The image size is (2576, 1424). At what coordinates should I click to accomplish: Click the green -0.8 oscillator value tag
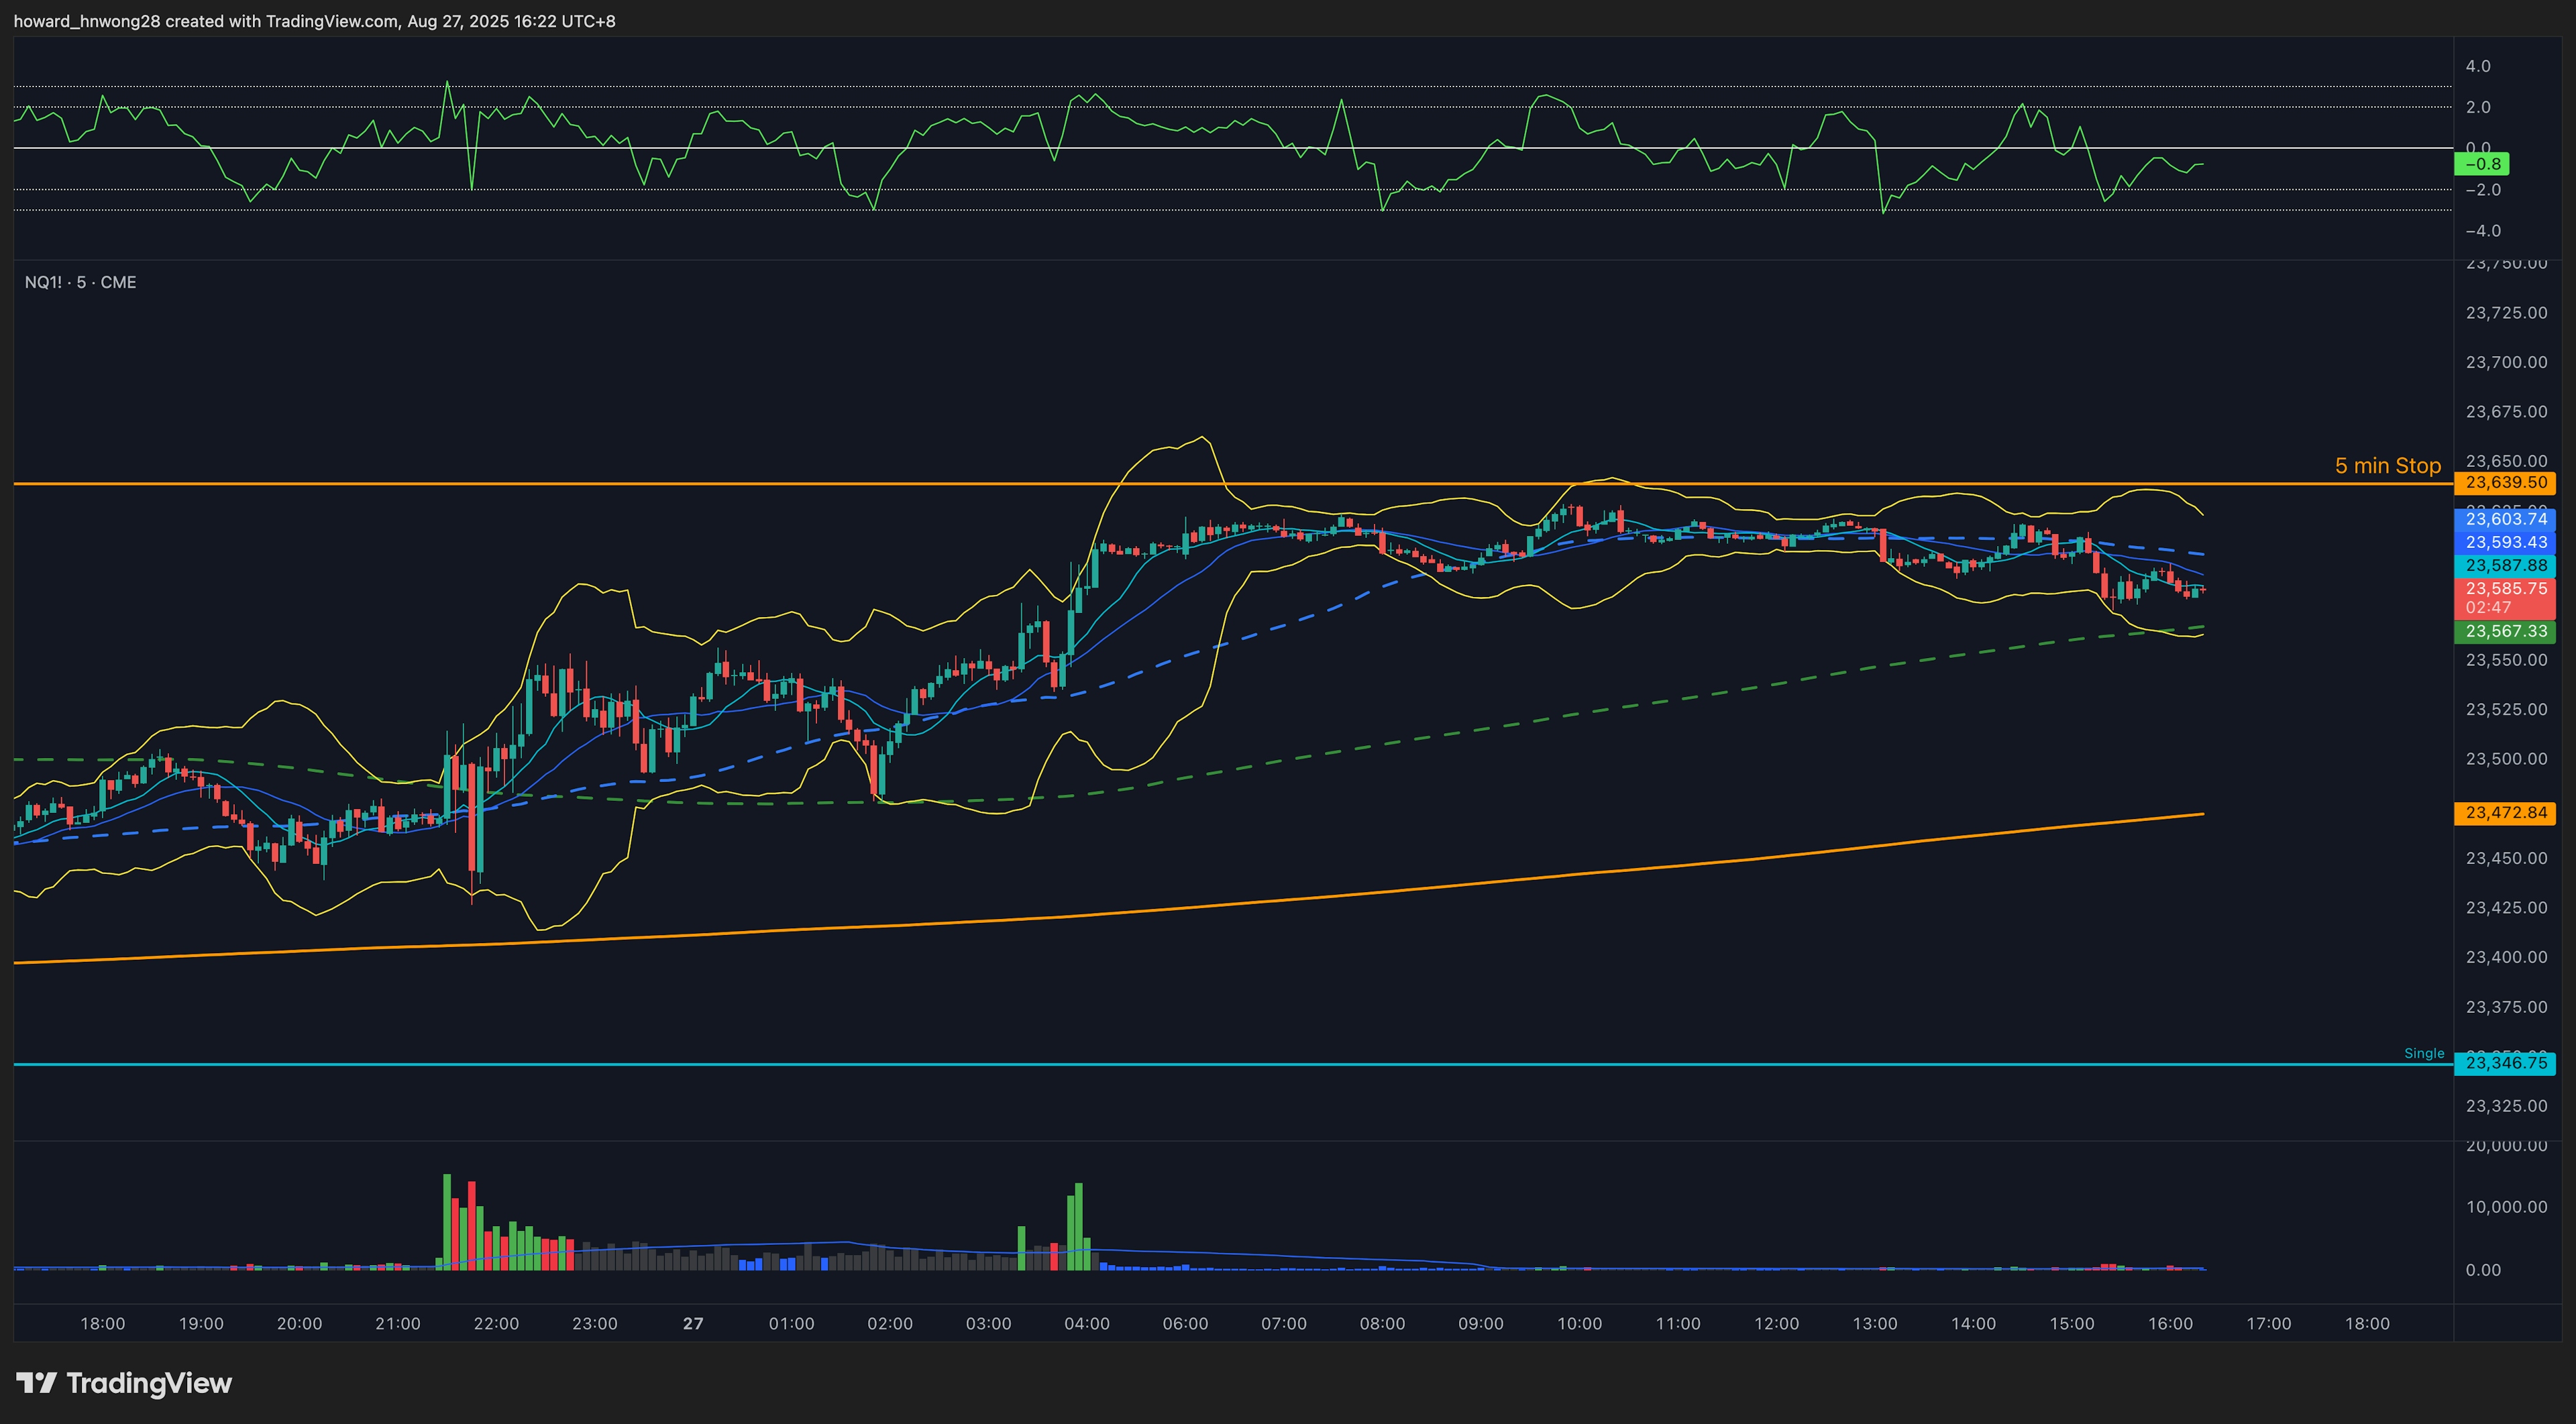[2482, 164]
